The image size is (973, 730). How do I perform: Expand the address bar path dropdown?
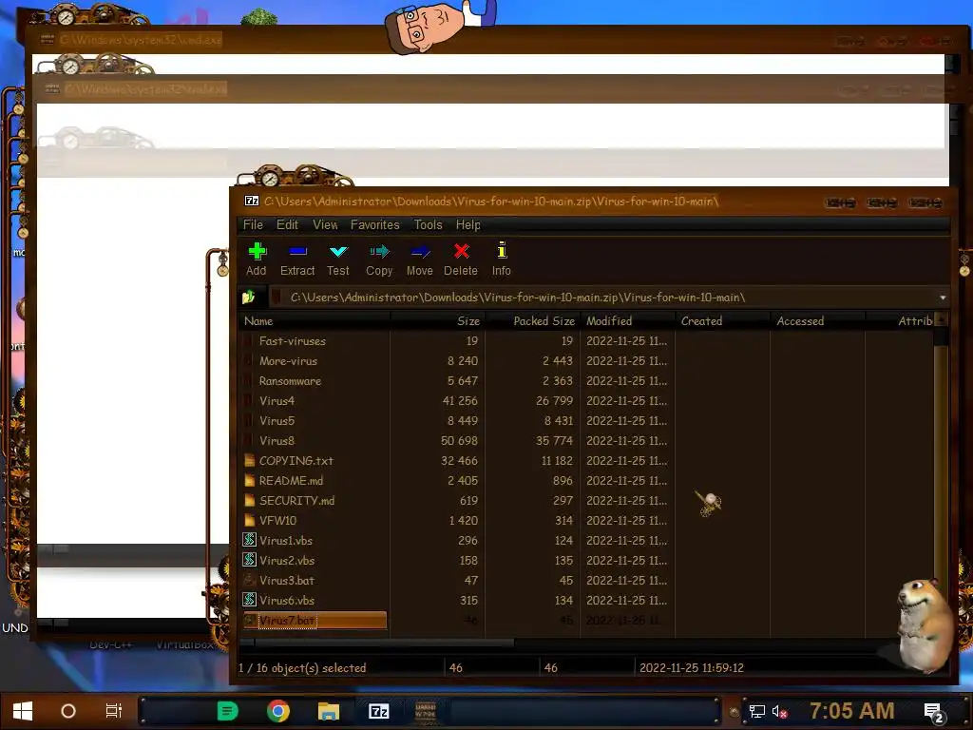(943, 298)
